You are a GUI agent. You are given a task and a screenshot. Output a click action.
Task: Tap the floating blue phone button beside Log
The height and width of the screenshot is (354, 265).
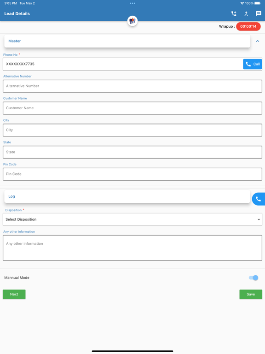click(x=259, y=199)
